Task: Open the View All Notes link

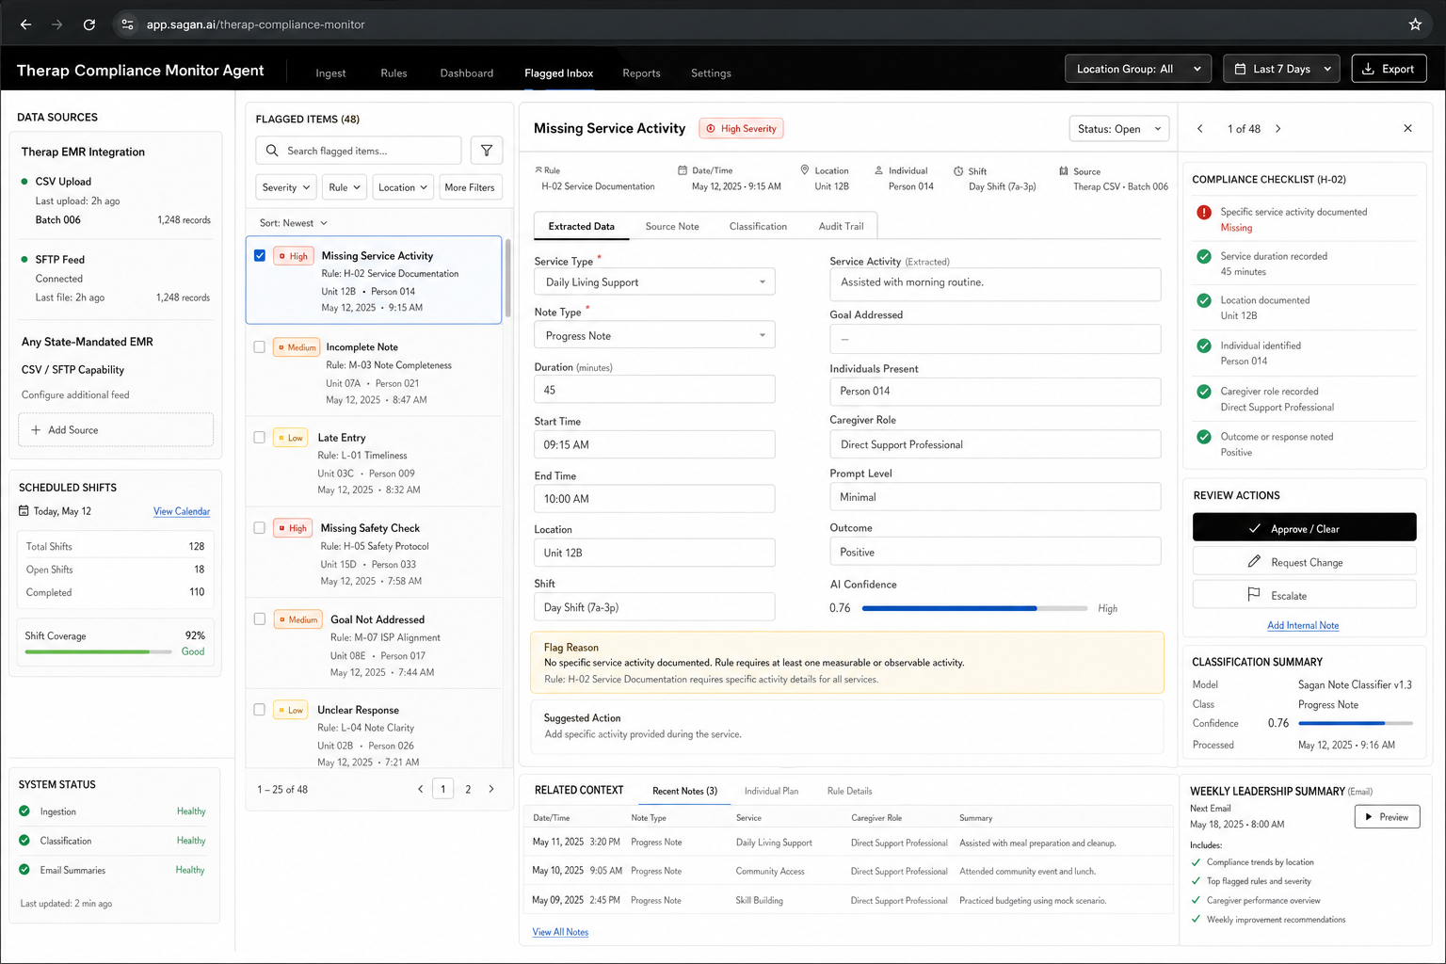Action: pyautogui.click(x=560, y=932)
